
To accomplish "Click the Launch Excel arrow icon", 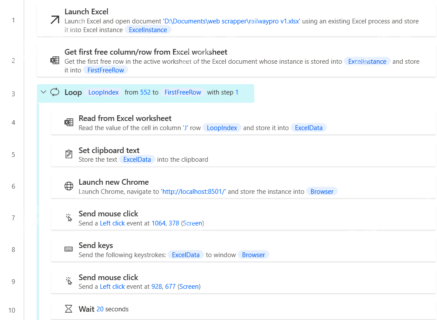I will tap(55, 20).
